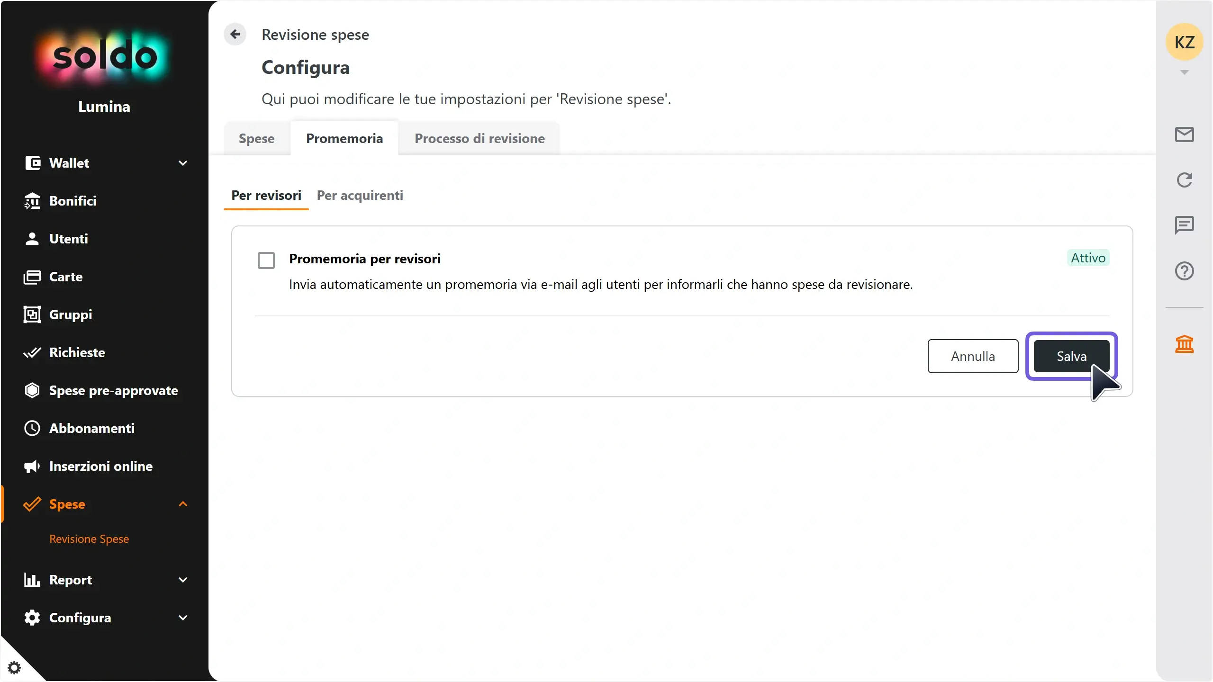The image size is (1213, 682).
Task: Open the help question mark icon
Action: (x=1184, y=271)
